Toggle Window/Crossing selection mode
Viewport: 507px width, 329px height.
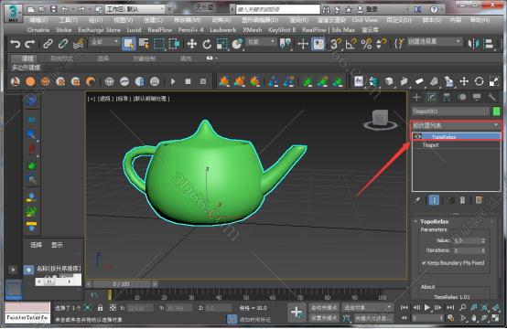[x=174, y=44]
